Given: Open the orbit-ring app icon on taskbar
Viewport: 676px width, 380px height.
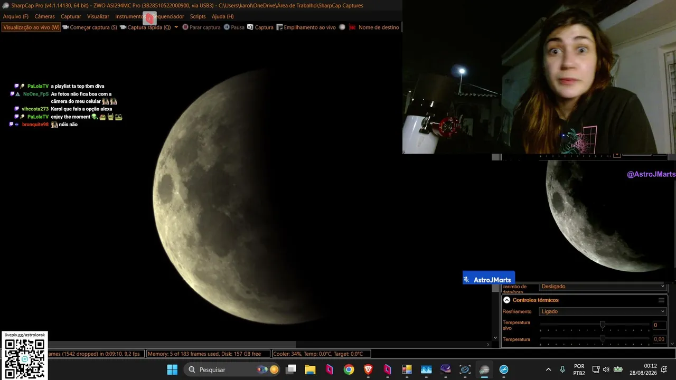Looking at the screenshot, I should [465, 369].
